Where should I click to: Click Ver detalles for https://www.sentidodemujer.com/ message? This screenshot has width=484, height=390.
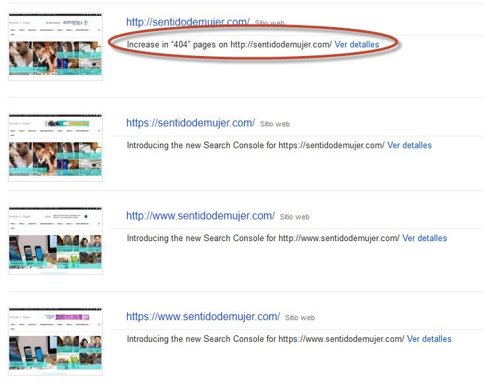(x=429, y=339)
